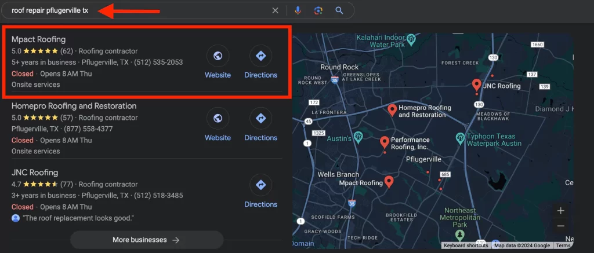Click Homepro phone (877) 558-4377

click(88, 129)
